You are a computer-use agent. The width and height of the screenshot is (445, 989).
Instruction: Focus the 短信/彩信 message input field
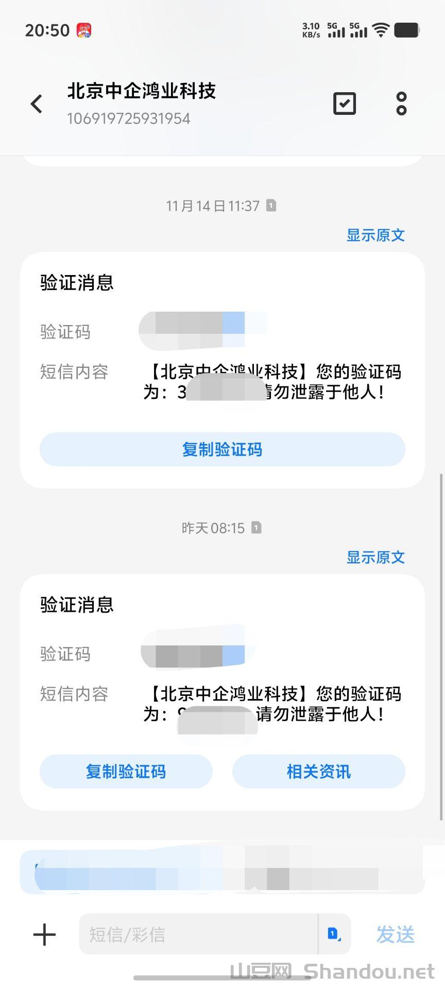click(198, 934)
